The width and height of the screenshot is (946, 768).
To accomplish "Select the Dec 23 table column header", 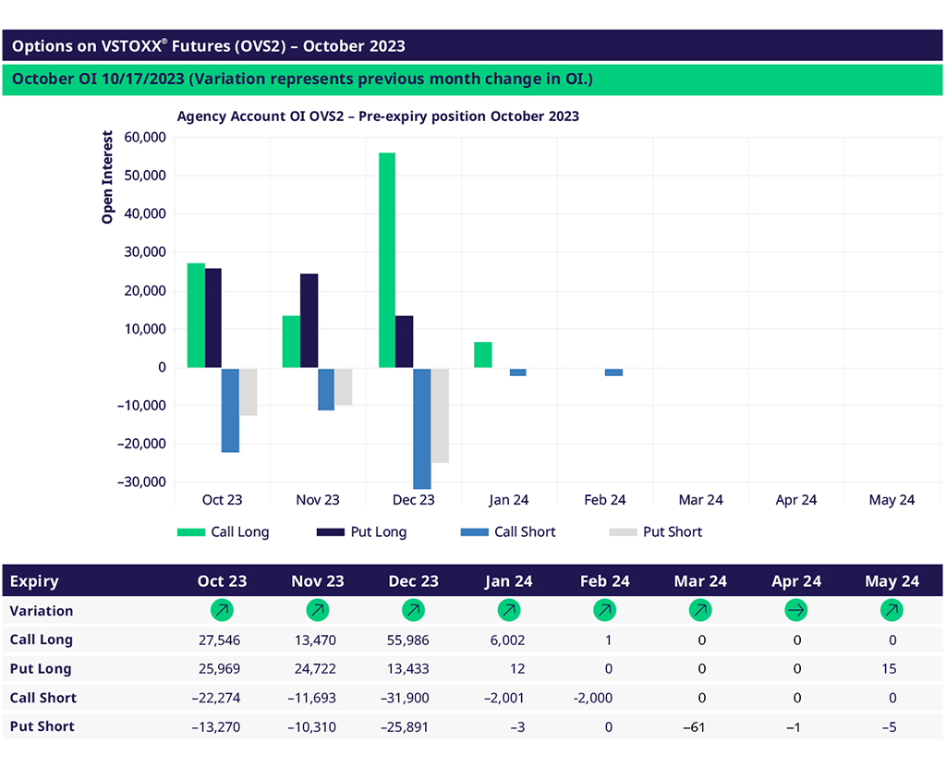I will [x=413, y=581].
